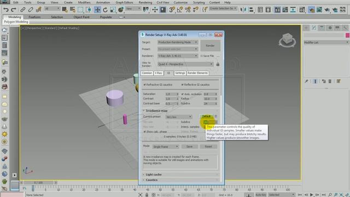Viewport: 350px width, 197px height.
Task: Click the time slider showing 0 / 100
Action: pos(38,183)
